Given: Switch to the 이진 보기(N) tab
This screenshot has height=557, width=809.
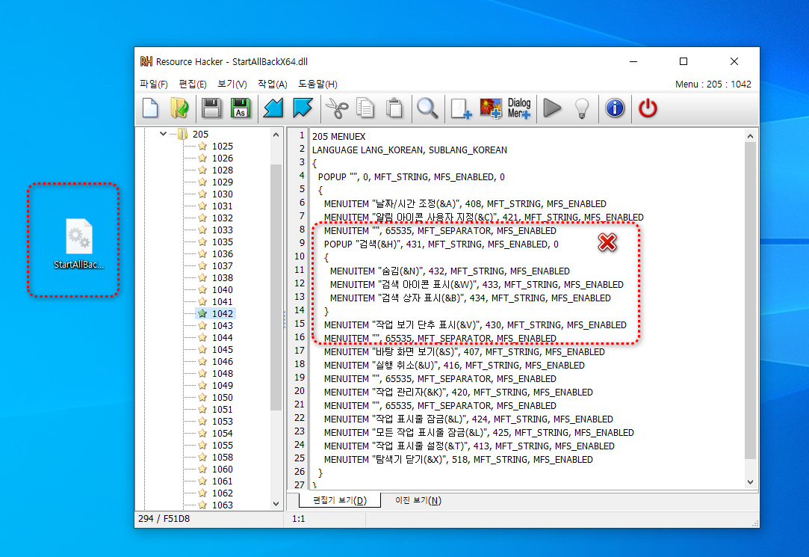Looking at the screenshot, I should (x=418, y=500).
